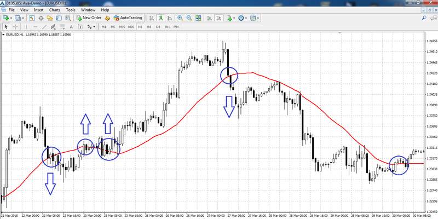Switch to M15 timeframe
Screen dimensions: 438x219
pos(122,26)
